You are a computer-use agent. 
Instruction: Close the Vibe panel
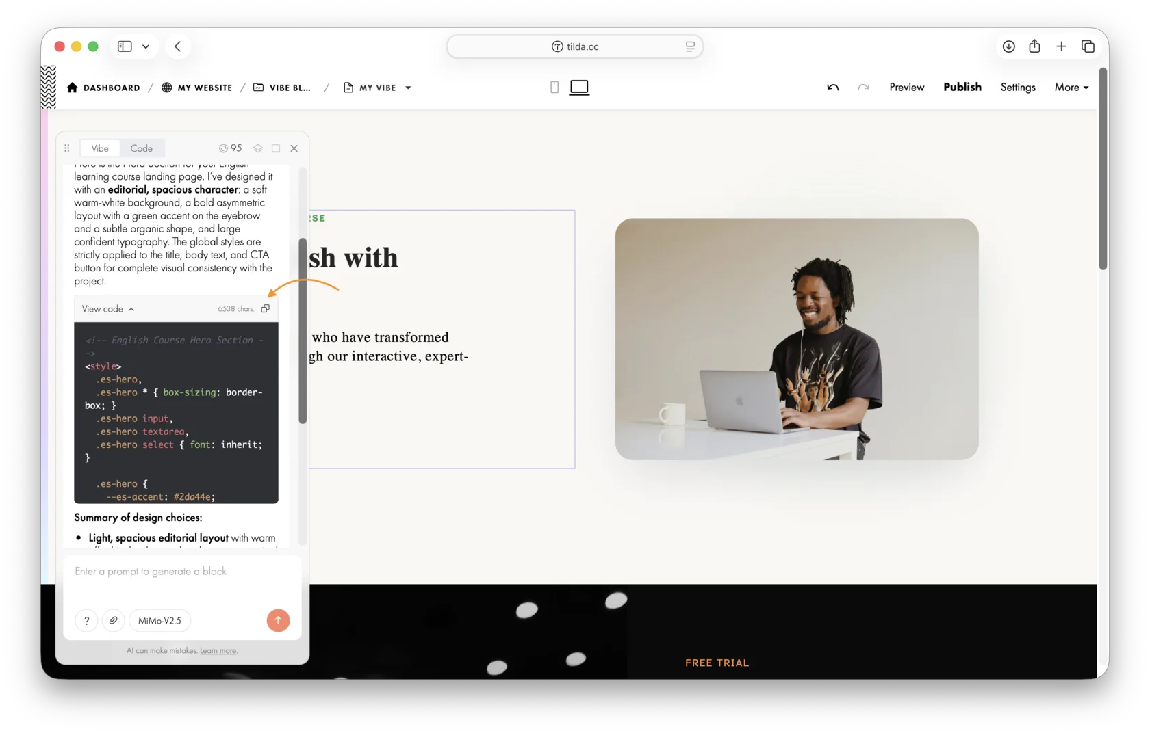click(294, 148)
